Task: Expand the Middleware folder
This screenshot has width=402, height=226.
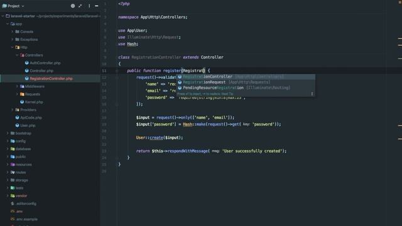Action: coord(17,87)
